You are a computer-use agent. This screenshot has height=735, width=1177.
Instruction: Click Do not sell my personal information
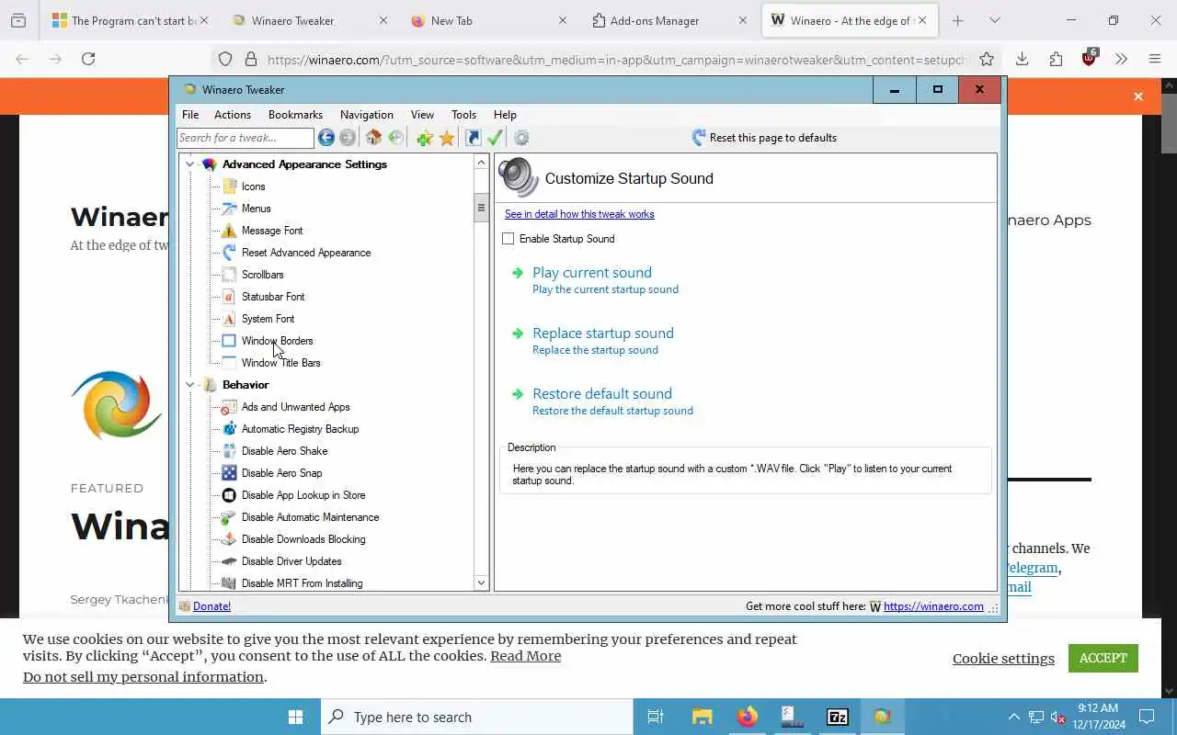(143, 677)
